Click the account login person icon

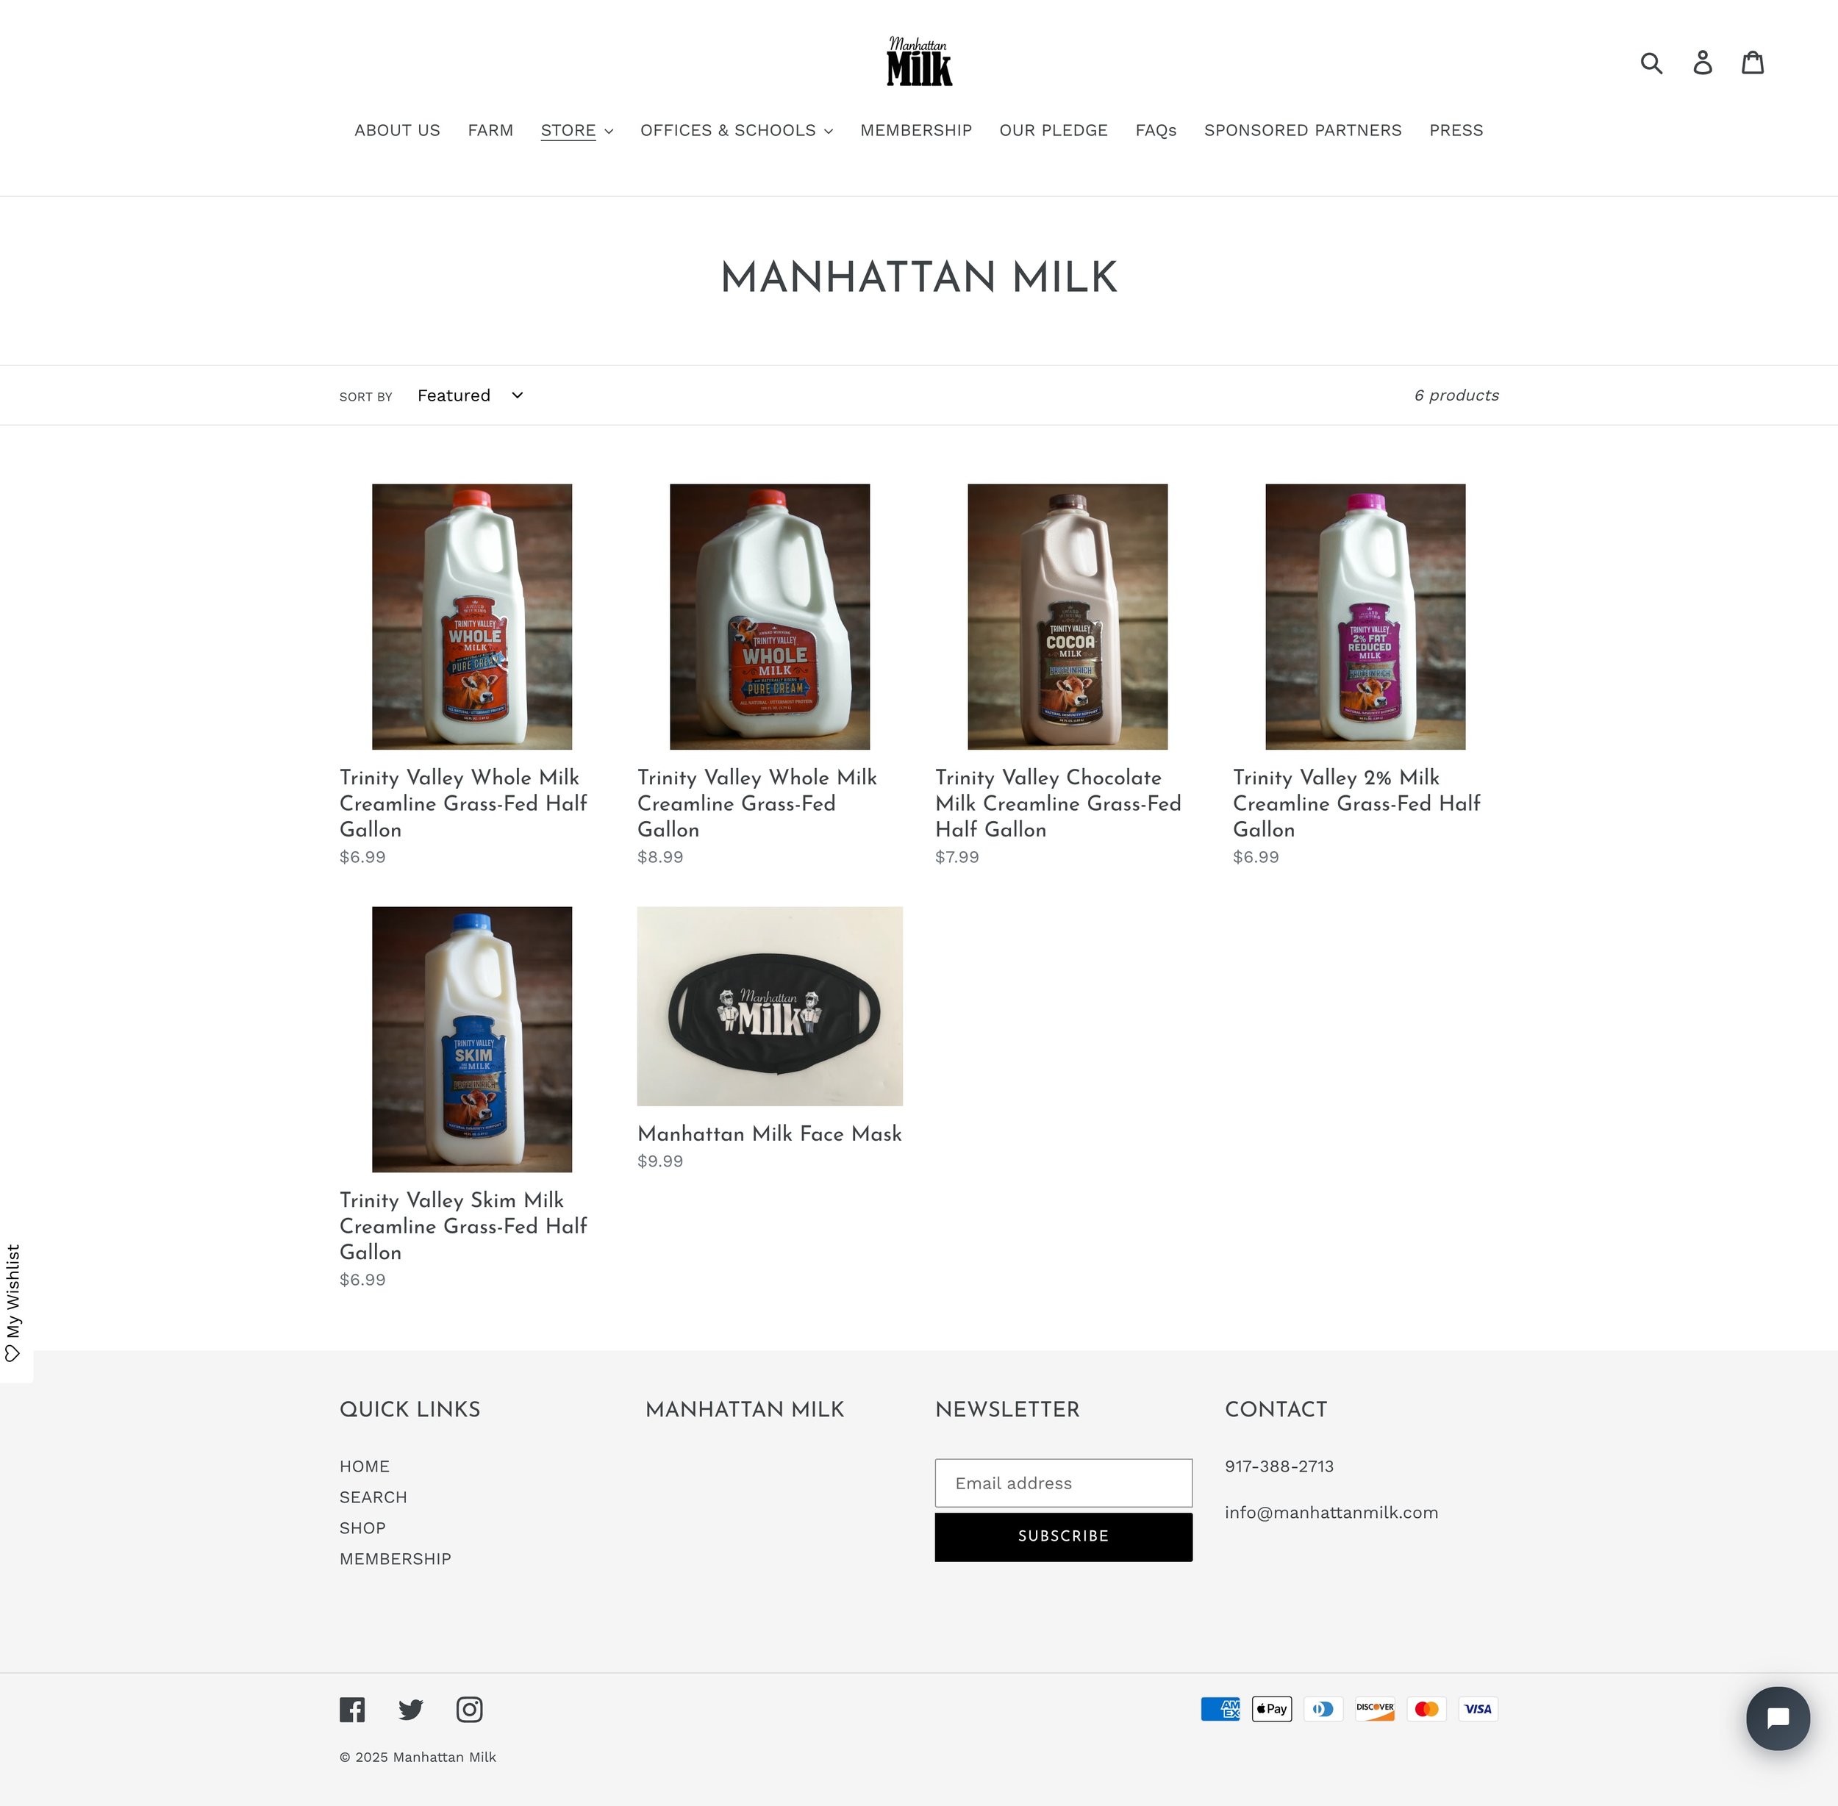click(1702, 62)
